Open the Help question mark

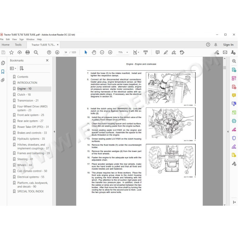(208, 45)
